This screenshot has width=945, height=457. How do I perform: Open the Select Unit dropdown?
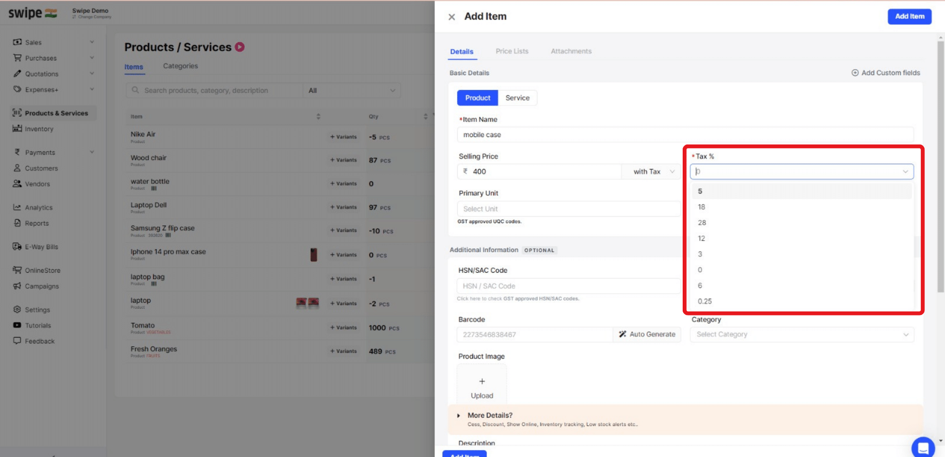pyautogui.click(x=568, y=209)
